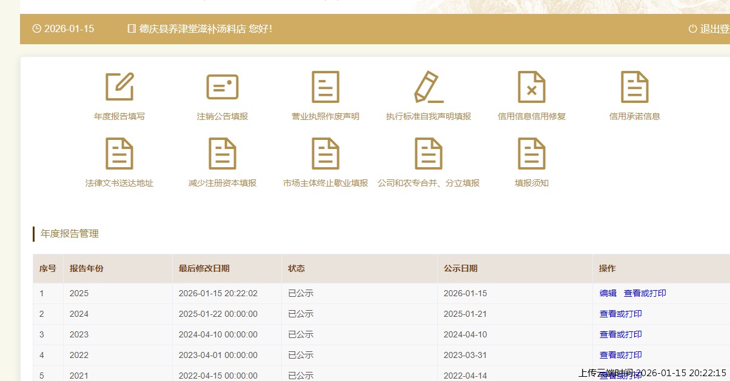Click the 减少注册资本填报 icon
Image resolution: width=730 pixels, height=381 pixels.
click(x=223, y=154)
